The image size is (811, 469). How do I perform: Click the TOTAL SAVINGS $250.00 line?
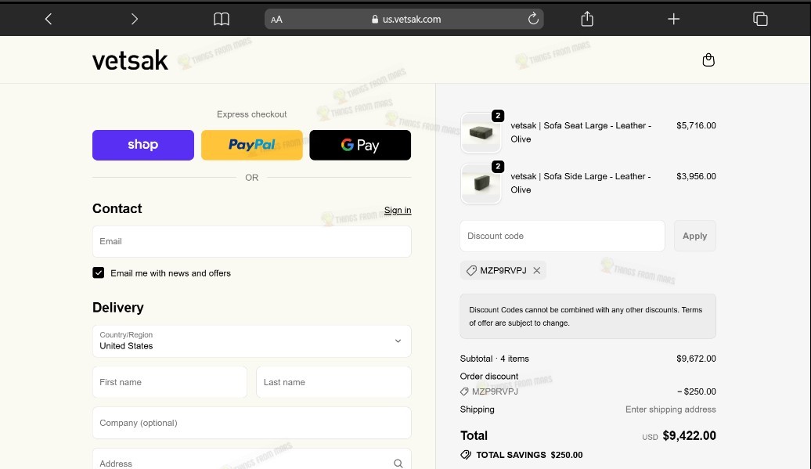click(x=521, y=455)
